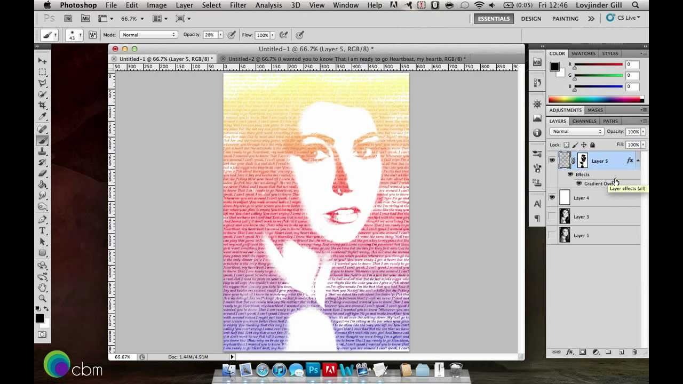The width and height of the screenshot is (683, 384).
Task: Open the Filter menu
Action: pyautogui.click(x=238, y=5)
